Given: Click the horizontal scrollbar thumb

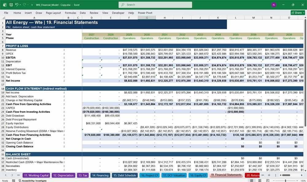Looking at the screenshot, I should click(x=286, y=175).
